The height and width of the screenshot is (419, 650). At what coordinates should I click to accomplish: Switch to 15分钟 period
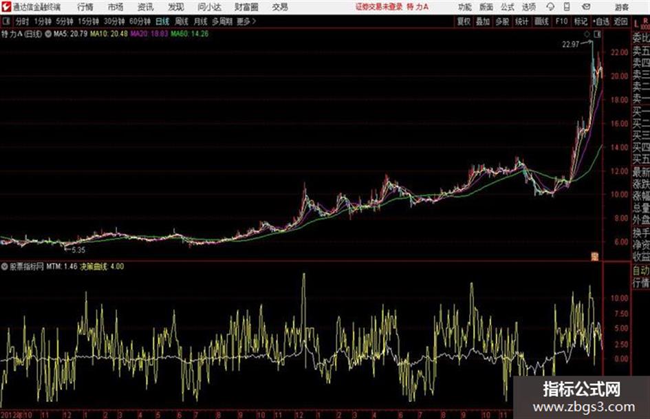[89, 21]
